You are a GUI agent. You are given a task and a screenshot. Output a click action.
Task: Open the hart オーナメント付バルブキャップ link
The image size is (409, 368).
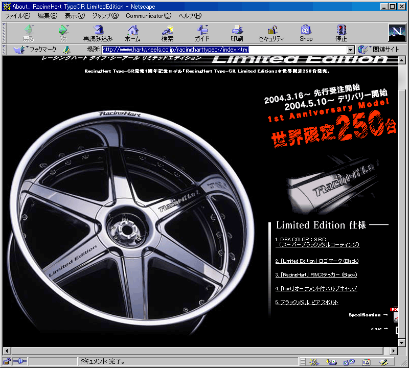(x=316, y=288)
